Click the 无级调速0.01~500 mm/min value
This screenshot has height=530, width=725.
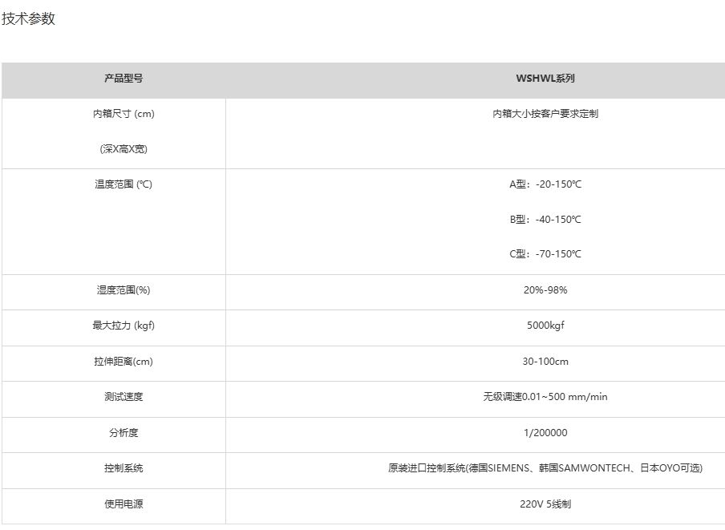(545, 397)
